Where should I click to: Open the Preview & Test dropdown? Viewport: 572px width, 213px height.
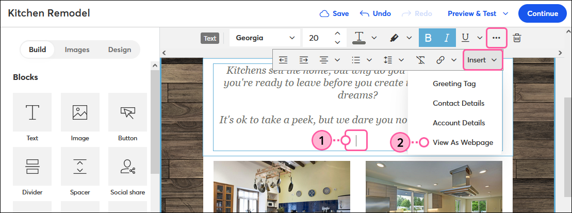(478, 13)
